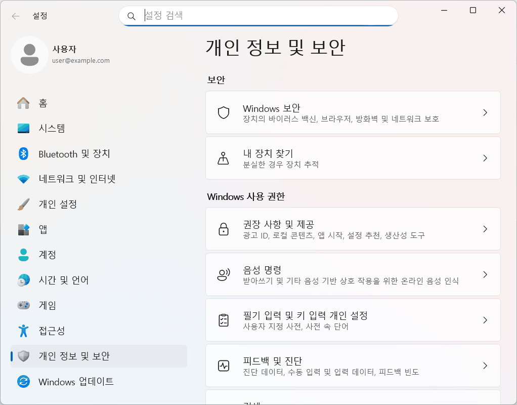
Task: Click the Windows 보안 shield icon
Action: coord(224,112)
